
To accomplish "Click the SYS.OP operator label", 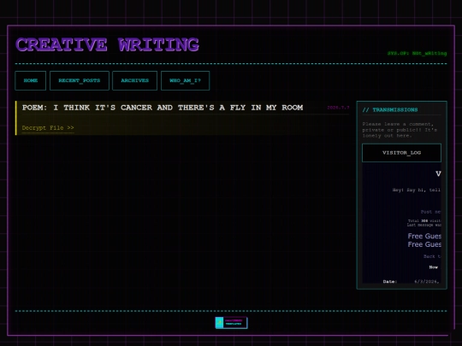I will click(x=417, y=53).
